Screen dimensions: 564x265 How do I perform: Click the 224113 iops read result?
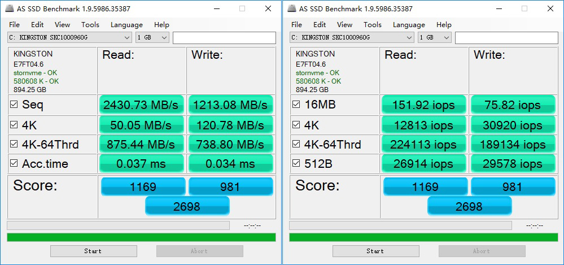click(x=424, y=145)
